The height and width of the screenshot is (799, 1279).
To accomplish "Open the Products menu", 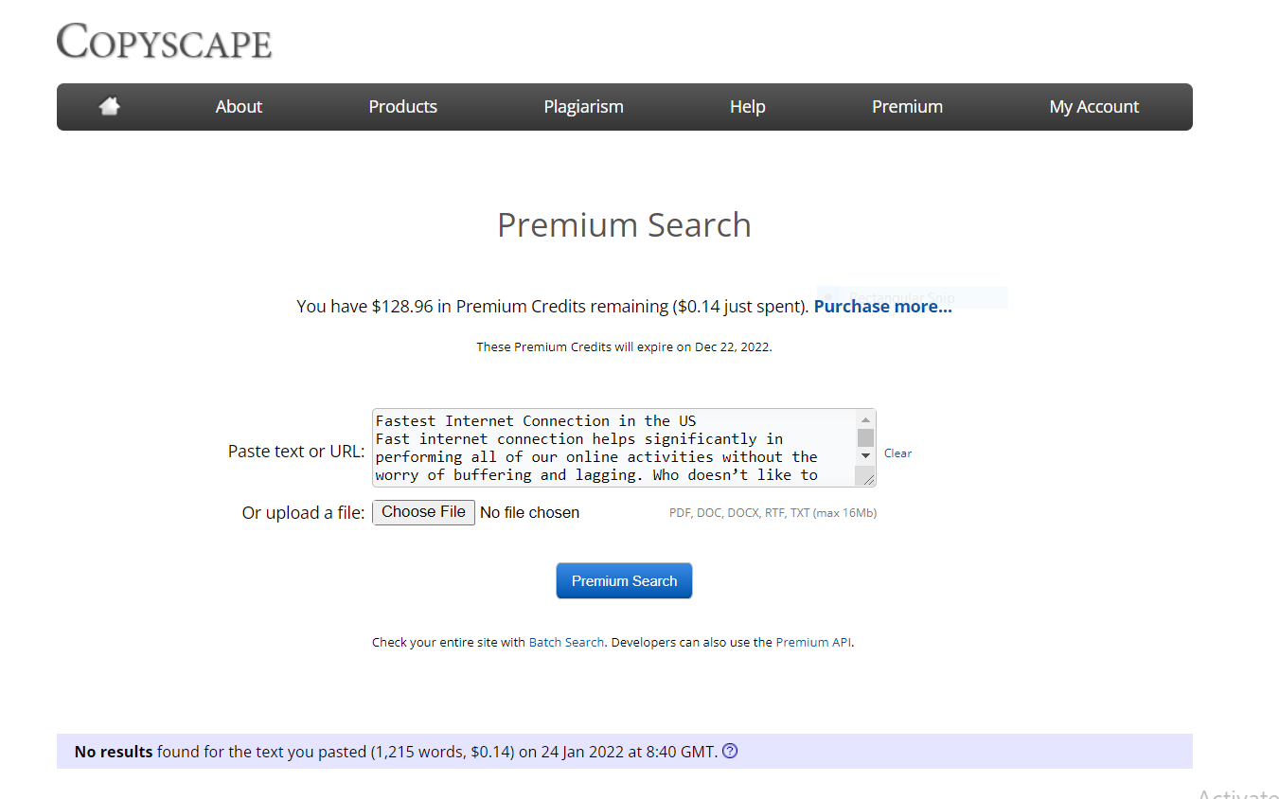I will point(403,107).
